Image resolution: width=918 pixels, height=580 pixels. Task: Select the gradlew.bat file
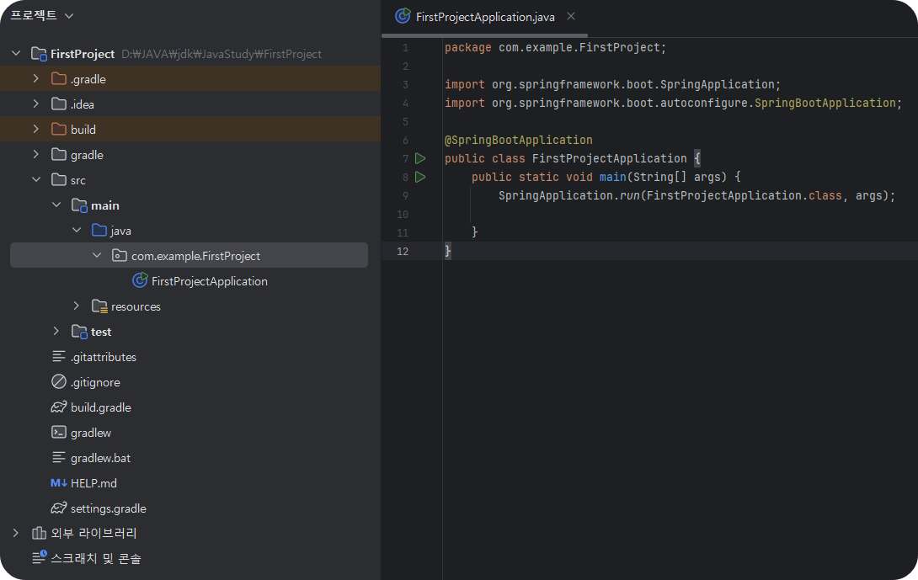[100, 458]
